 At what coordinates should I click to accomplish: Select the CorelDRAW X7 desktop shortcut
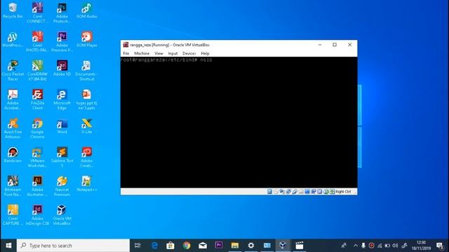37,71
